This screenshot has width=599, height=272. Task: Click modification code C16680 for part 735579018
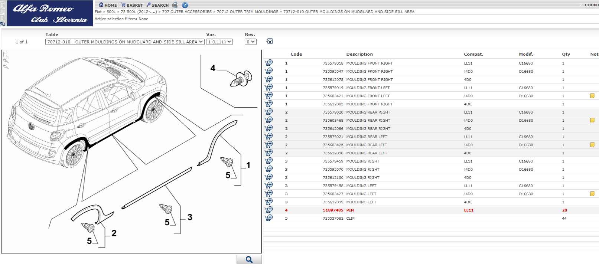(x=526, y=63)
